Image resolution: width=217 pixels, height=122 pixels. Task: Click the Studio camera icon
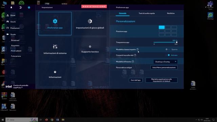[8, 34]
